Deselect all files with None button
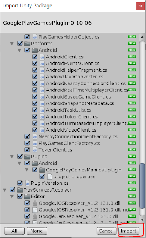The image size is (146, 238). [x=37, y=231]
